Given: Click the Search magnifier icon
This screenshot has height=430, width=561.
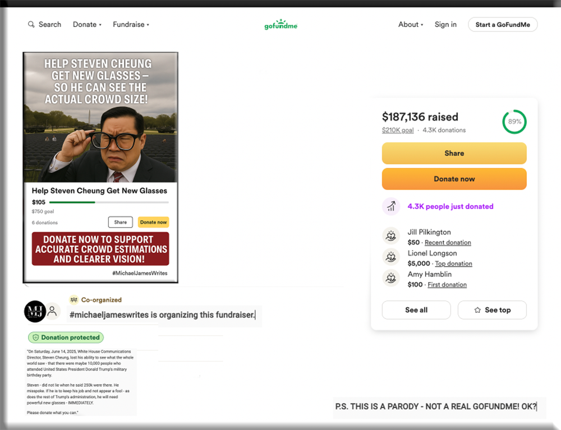Looking at the screenshot, I should [x=31, y=24].
